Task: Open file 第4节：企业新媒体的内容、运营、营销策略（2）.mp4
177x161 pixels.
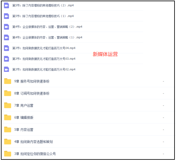Action: (x=47, y=27)
